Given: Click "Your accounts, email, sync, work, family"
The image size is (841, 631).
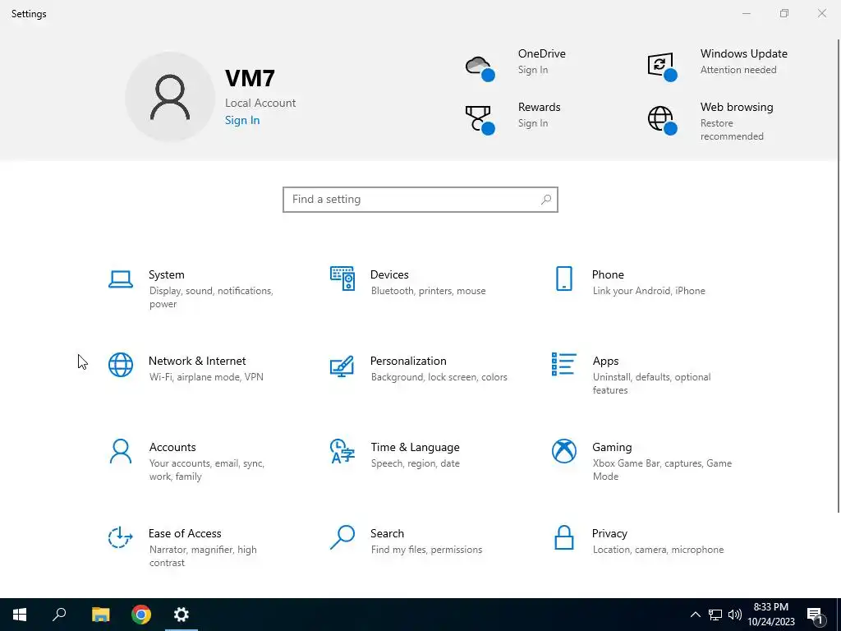Looking at the screenshot, I should pos(207,470).
